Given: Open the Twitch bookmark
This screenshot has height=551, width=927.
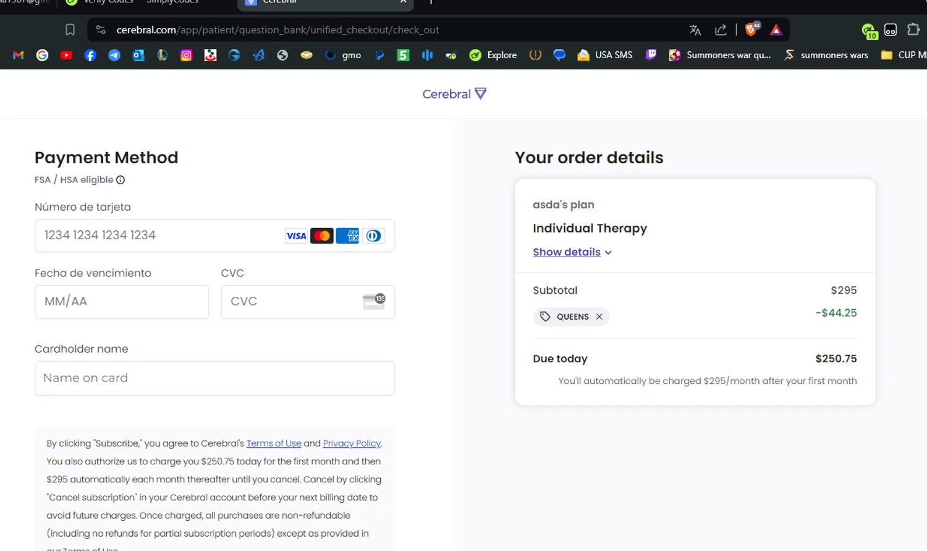Looking at the screenshot, I should click(651, 55).
